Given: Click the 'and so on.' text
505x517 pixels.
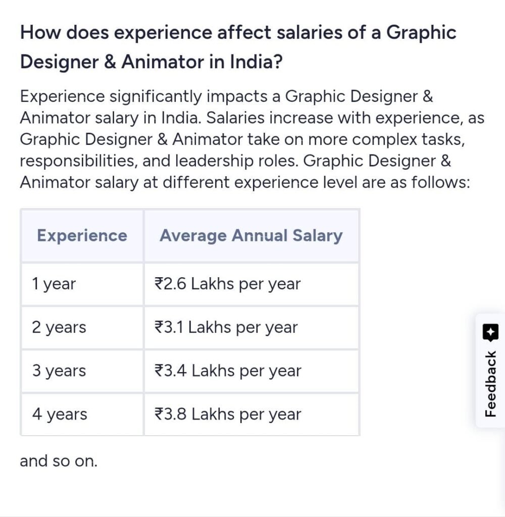Looking at the screenshot, I should point(59,461).
